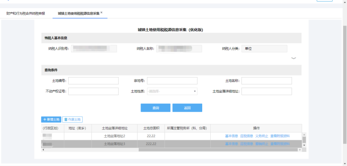Click 土地坐落详细地址 column header
This screenshot has height=166, width=347.
point(115,128)
